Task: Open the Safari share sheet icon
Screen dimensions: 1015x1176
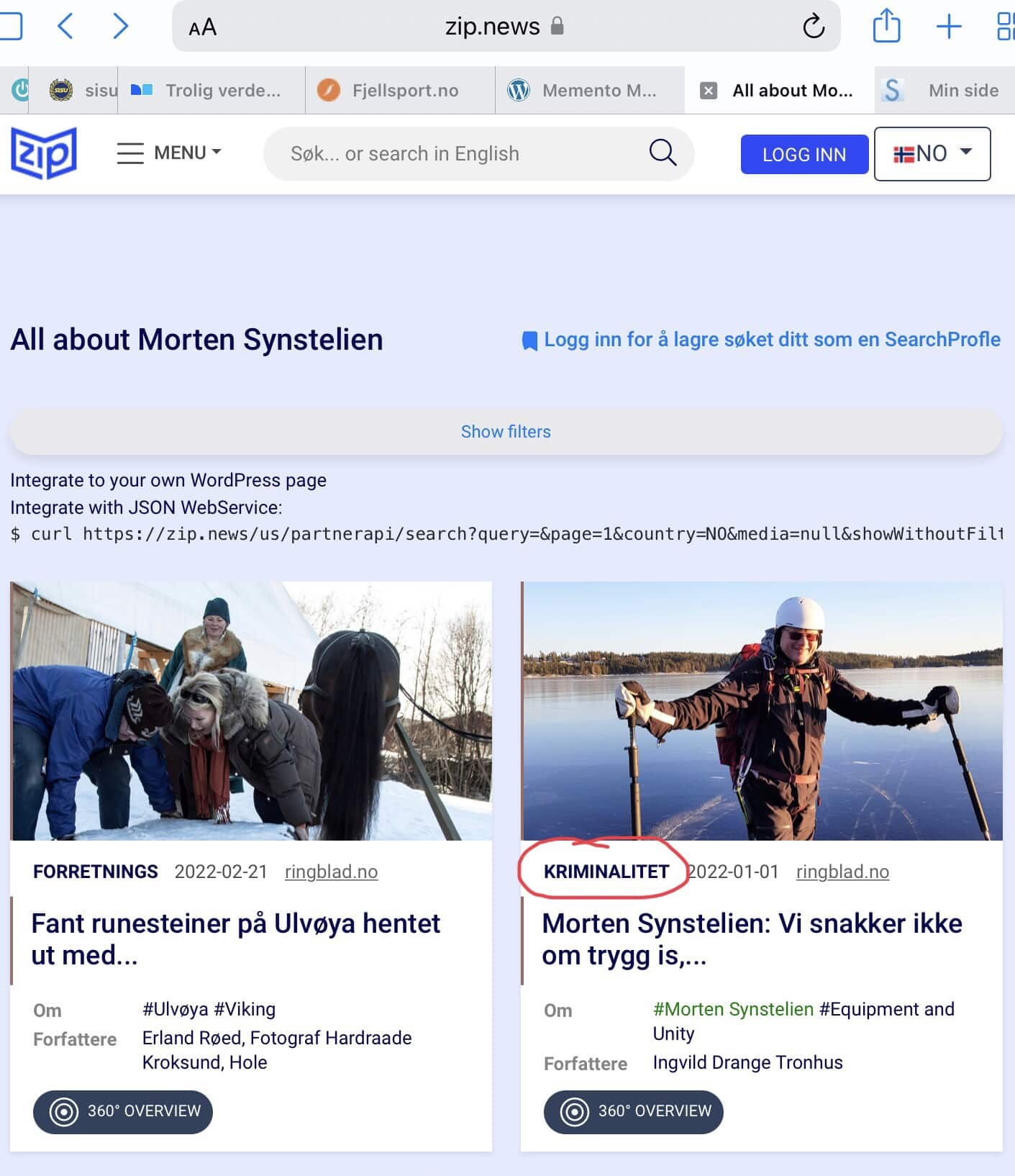Action: (x=886, y=26)
